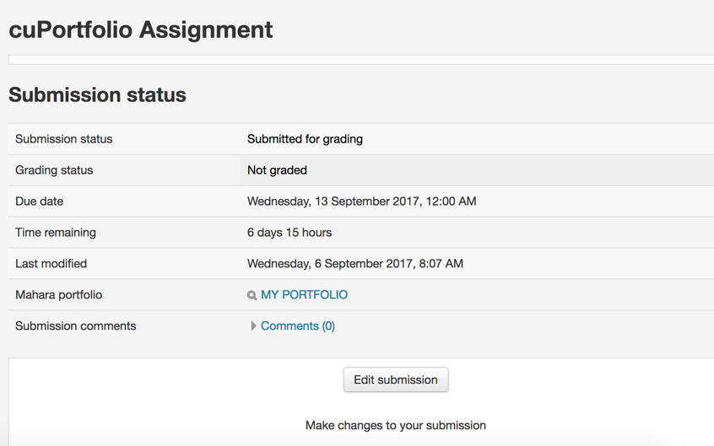Click the Submitted for grading status text
The width and height of the screenshot is (714, 446).
coord(305,139)
